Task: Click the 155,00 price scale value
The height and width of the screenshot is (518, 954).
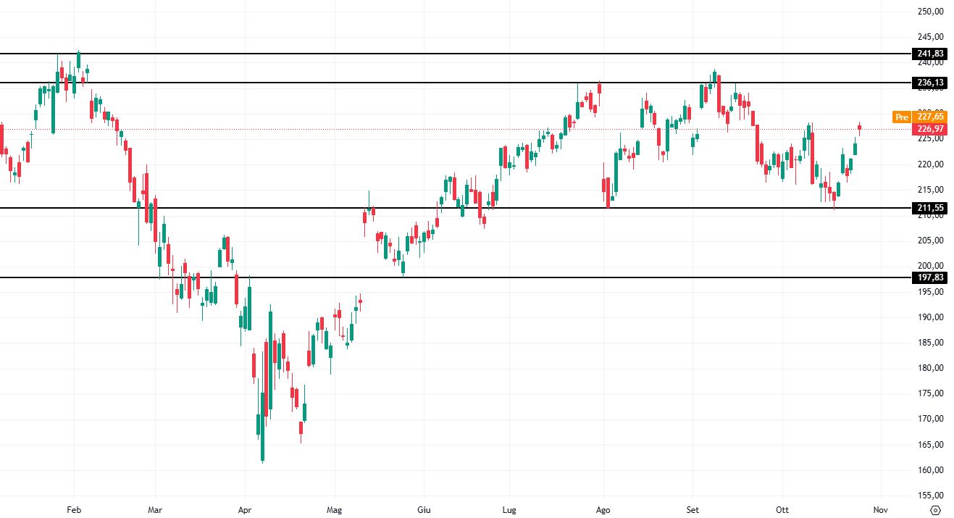Action: [930, 496]
